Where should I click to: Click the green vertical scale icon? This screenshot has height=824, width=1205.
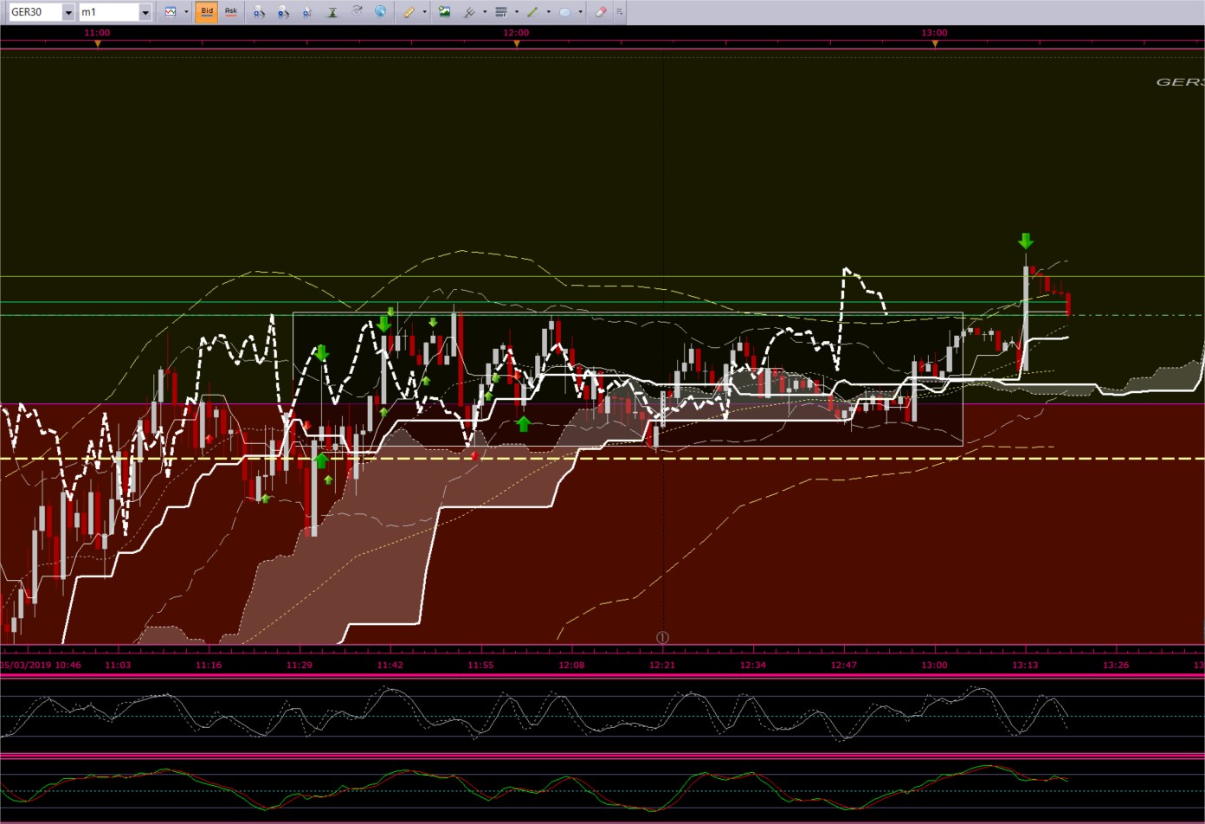pyautogui.click(x=332, y=12)
